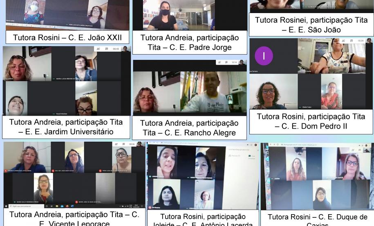Click caption mentioning E. E. Jardim Universitário
This screenshot has width=374, height=226.
66,127
